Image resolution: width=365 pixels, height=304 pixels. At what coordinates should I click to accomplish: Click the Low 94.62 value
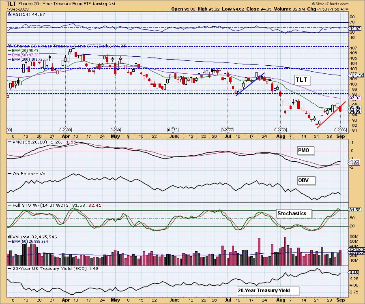tap(233, 9)
